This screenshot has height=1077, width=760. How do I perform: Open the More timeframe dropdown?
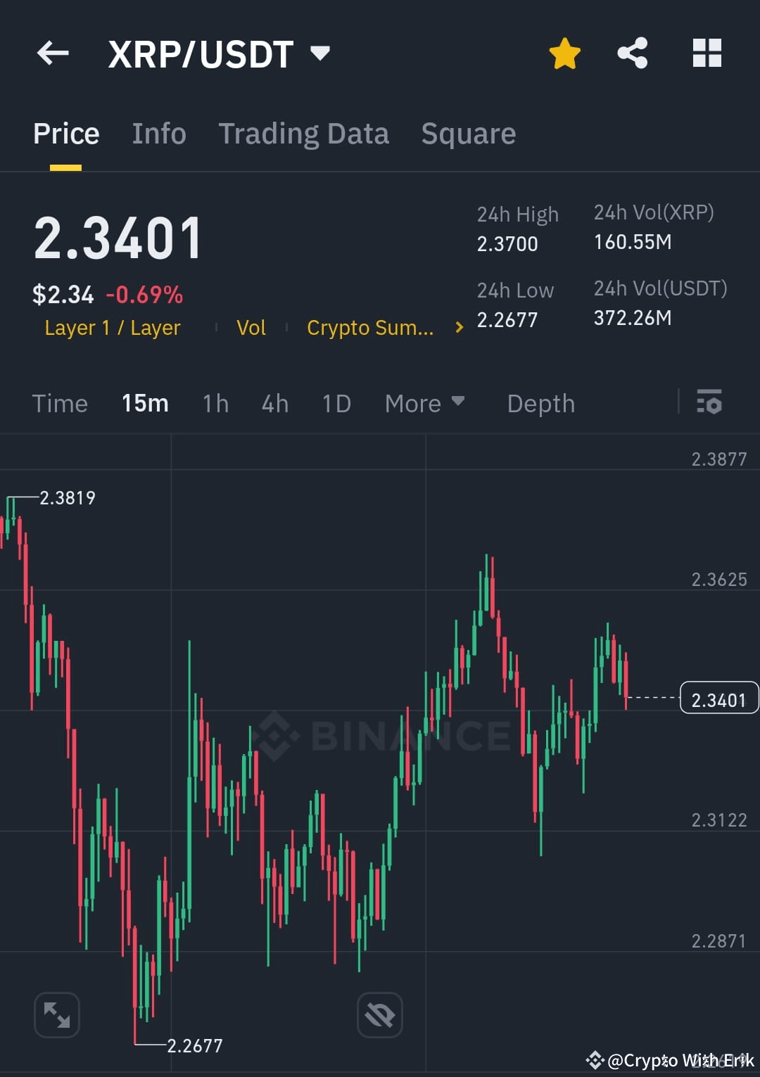425,403
